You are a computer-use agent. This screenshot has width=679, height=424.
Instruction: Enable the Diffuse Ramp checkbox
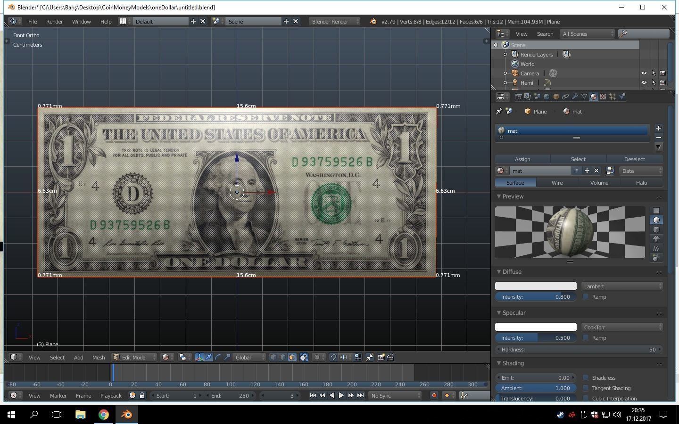(x=586, y=297)
